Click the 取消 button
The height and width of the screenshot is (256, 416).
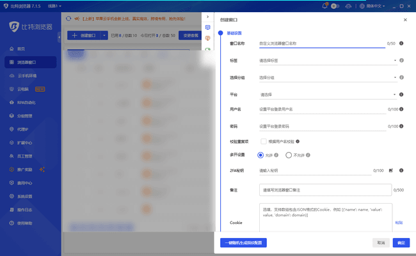tap(381, 243)
